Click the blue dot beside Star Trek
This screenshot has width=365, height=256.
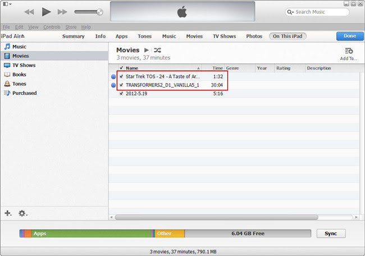click(x=113, y=76)
